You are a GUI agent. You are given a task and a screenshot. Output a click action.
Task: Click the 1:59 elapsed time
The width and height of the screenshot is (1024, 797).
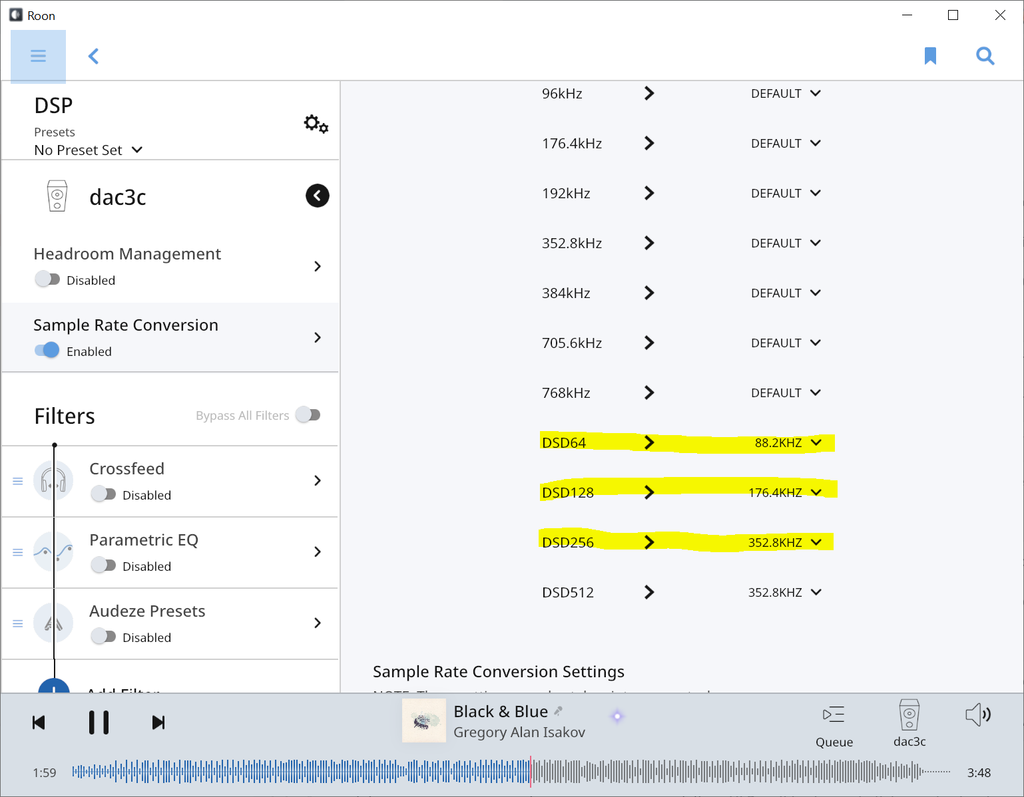pos(45,773)
